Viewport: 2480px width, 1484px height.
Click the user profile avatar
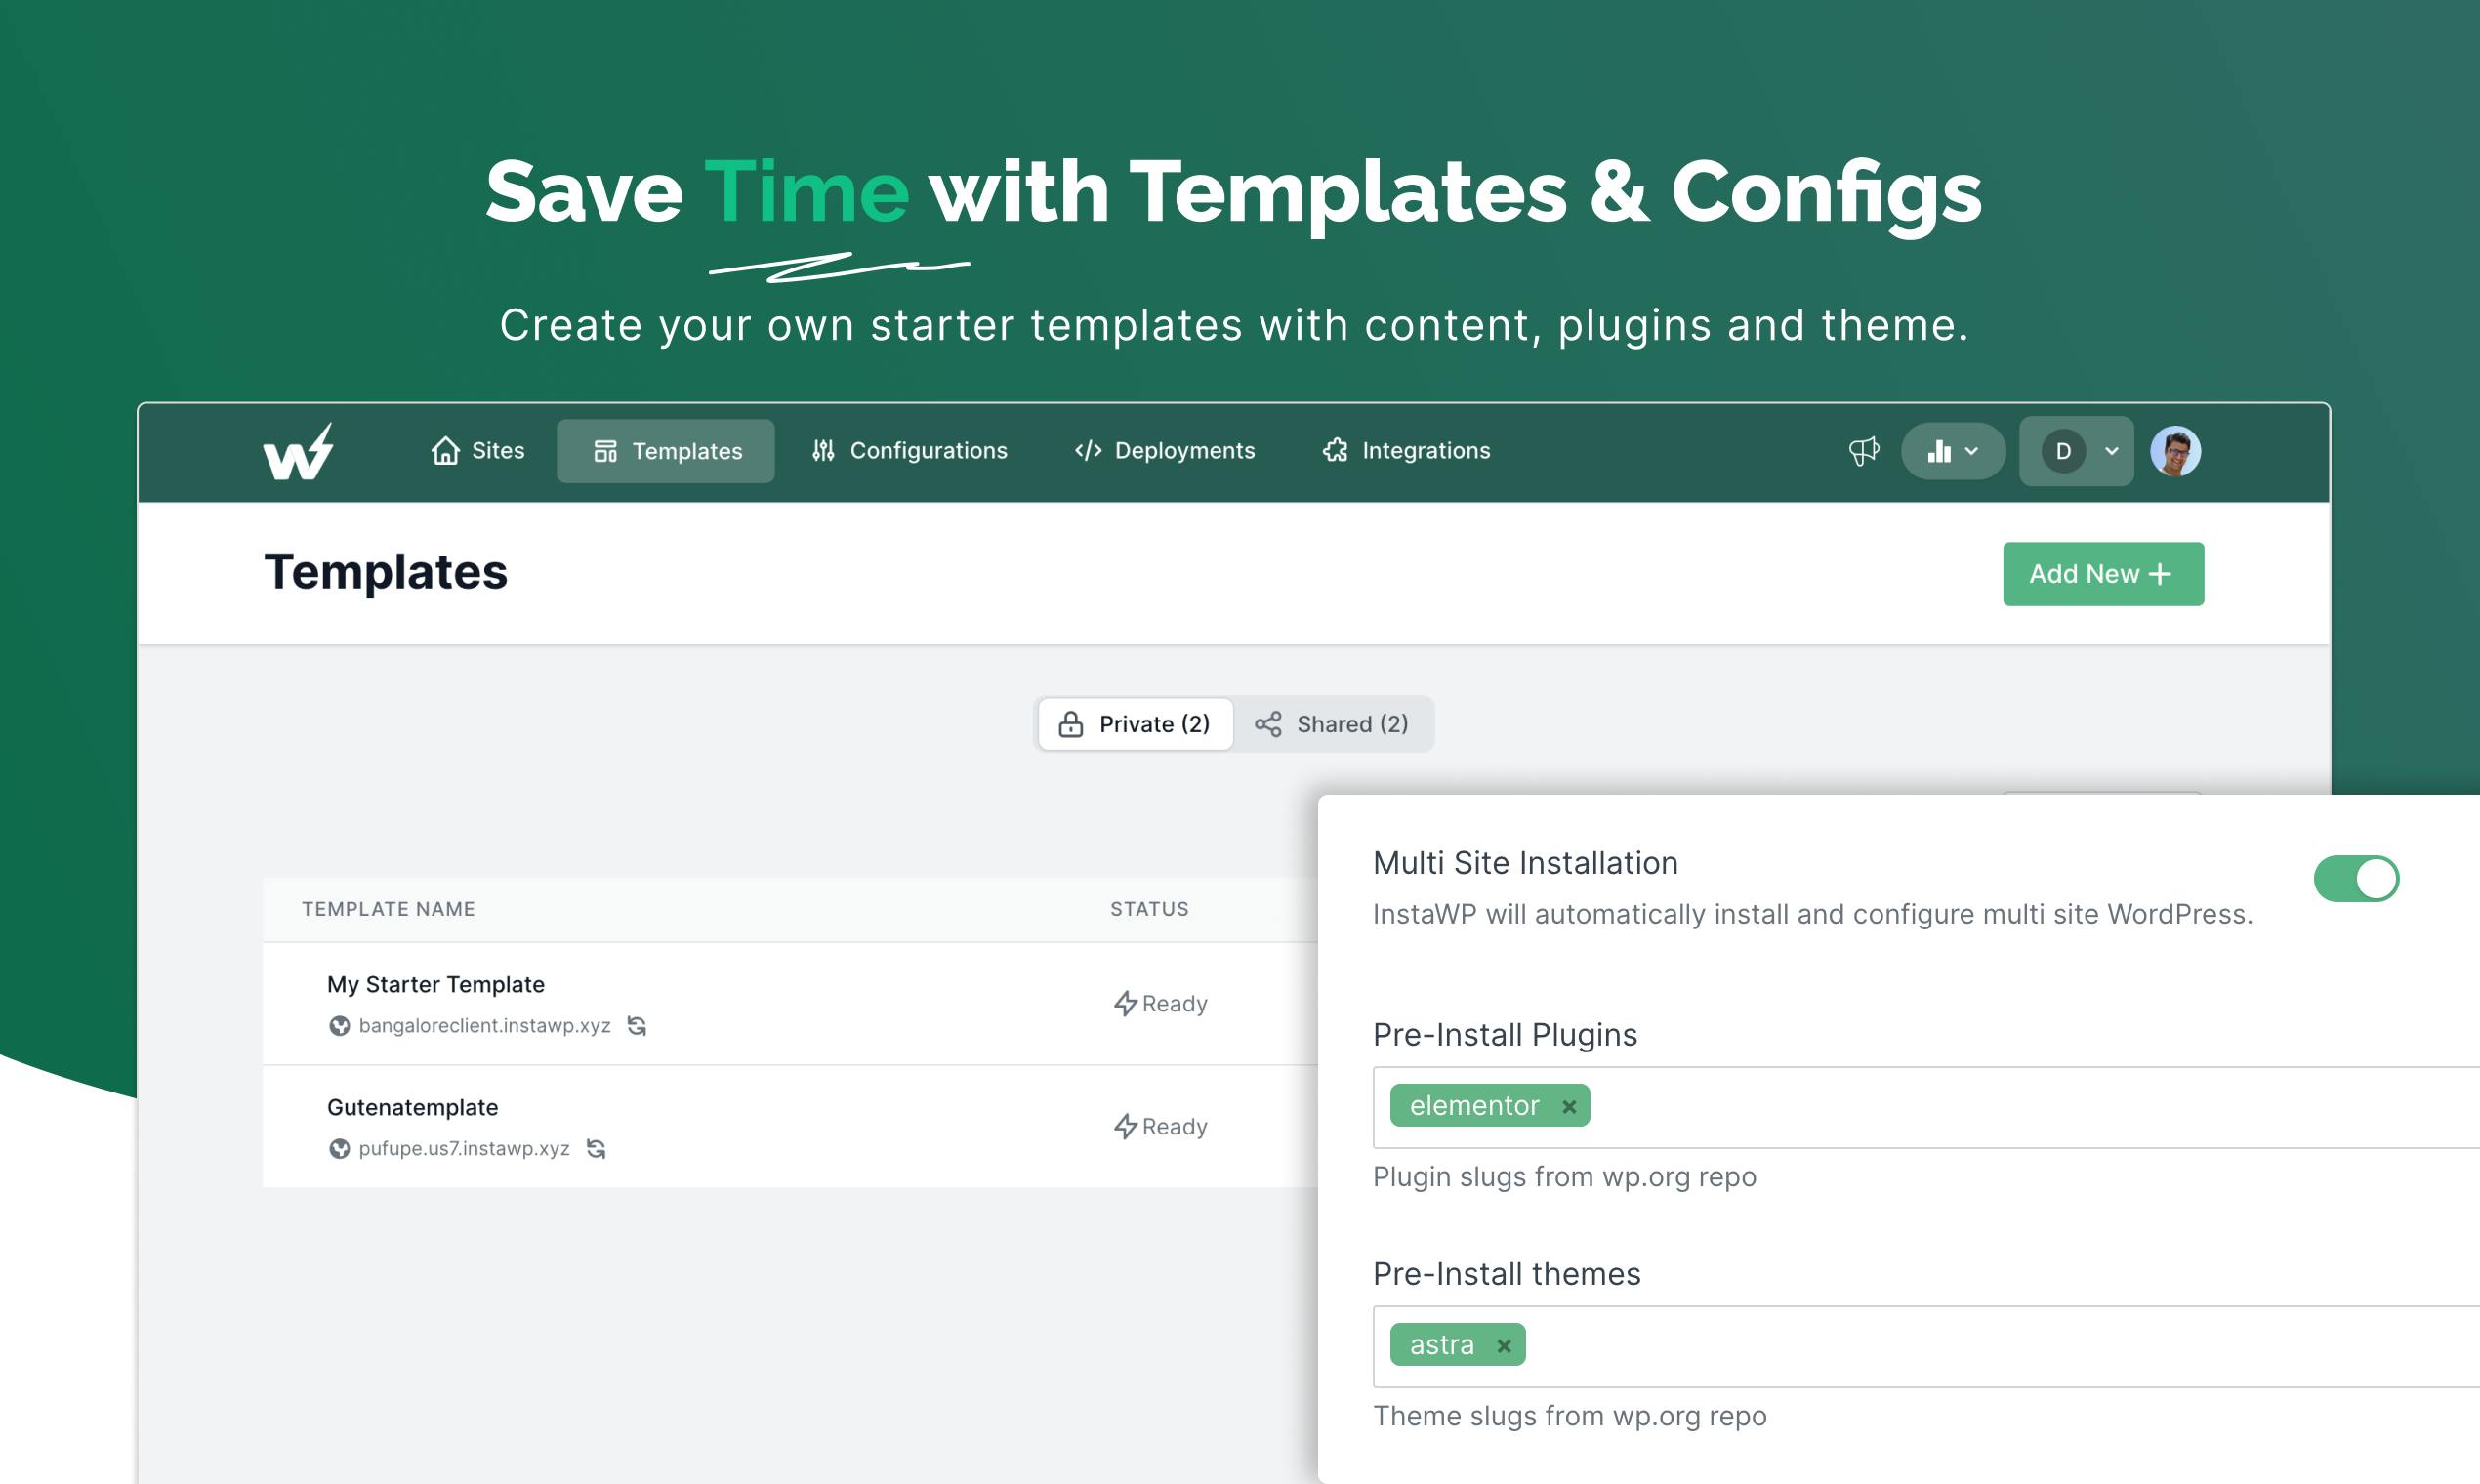(x=2175, y=451)
